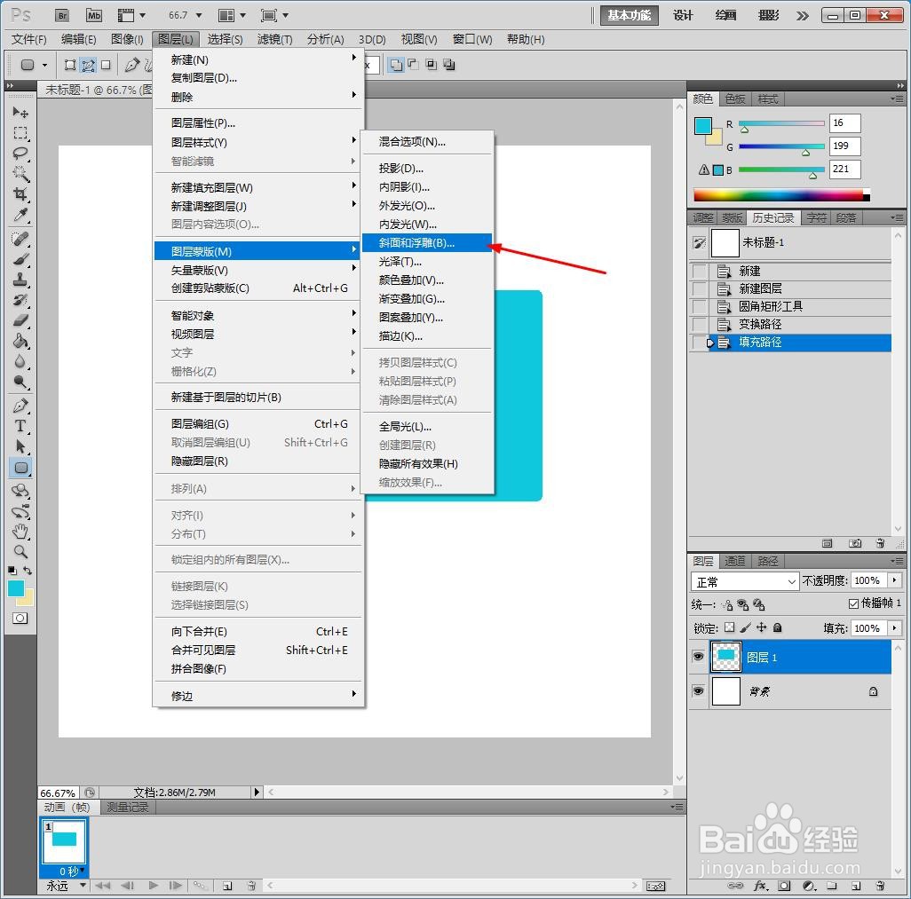Image resolution: width=911 pixels, height=899 pixels.
Task: Open fill 填充 slider arrow
Action: [894, 627]
